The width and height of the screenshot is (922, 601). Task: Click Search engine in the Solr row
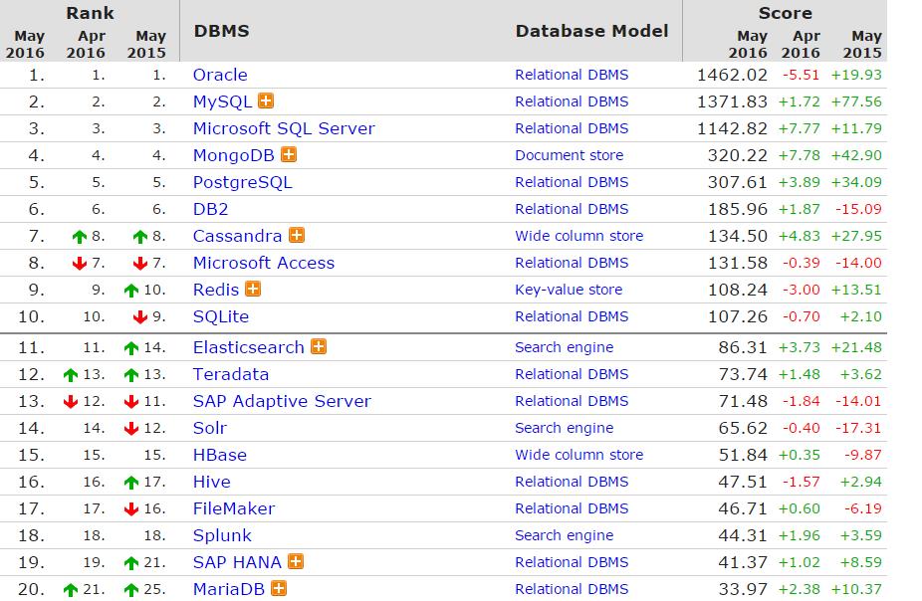coord(564,428)
